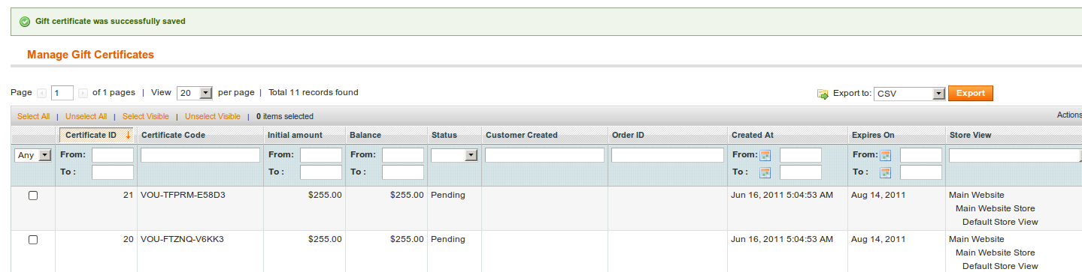The width and height of the screenshot is (1082, 272).
Task: Focus Expires On To date field
Action: point(921,172)
